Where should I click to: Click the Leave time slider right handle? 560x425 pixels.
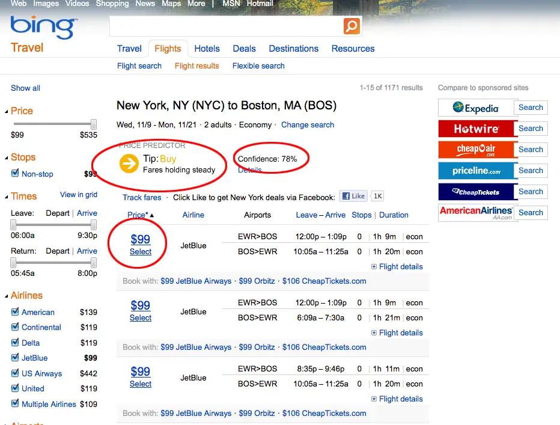click(94, 225)
